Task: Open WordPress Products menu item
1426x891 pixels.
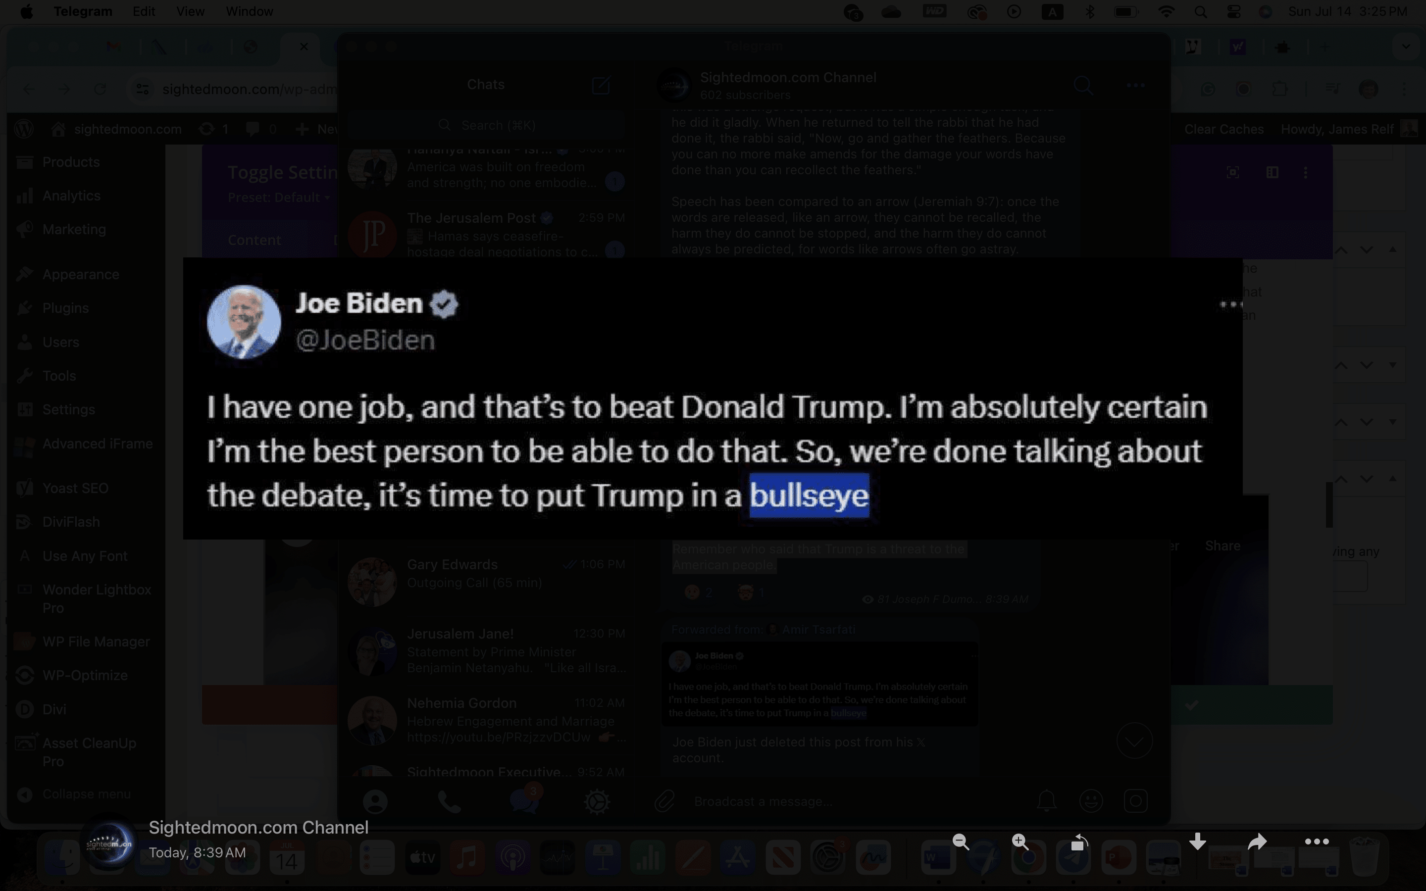Action: click(x=71, y=162)
